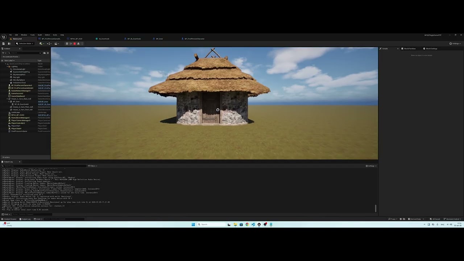Open the Outliner settings gear
Image resolution: width=464 pixels, height=261 pixels.
coord(48,53)
